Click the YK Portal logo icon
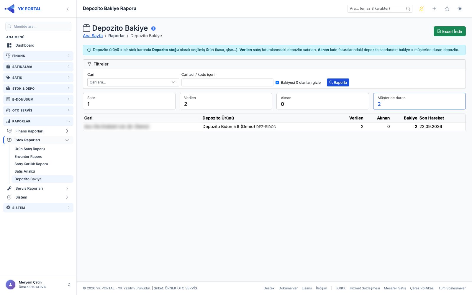Screen dimensions: 472x295 10,9
